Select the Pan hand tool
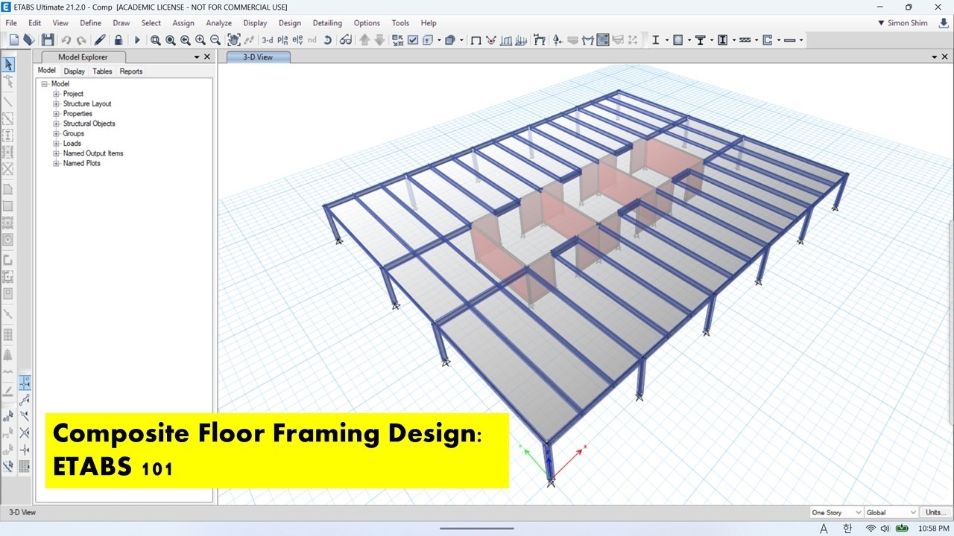Viewport: 954px width, 536px height. point(233,40)
